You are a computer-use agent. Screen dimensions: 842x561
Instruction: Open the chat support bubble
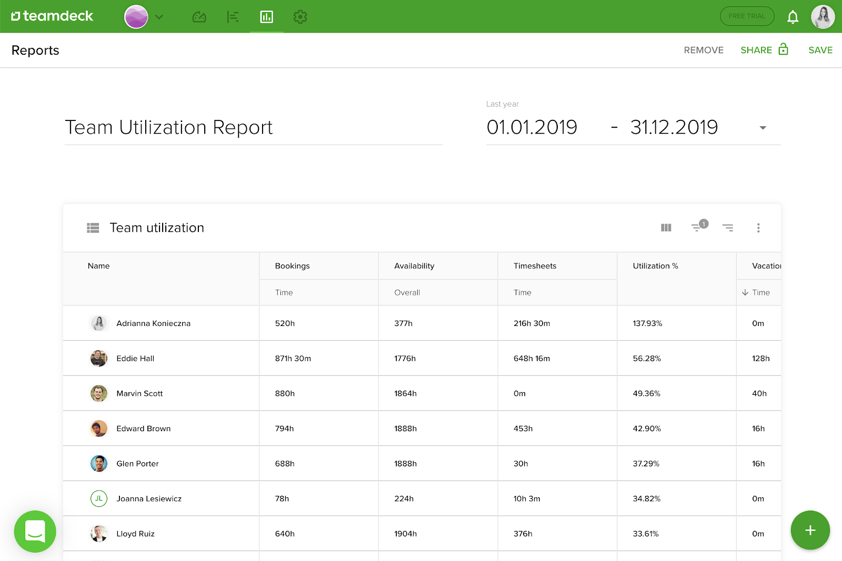coord(35,532)
